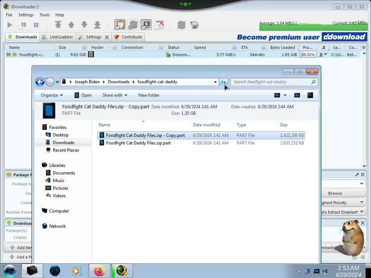Click the Open button in Explorer toolbar
371x278 pixels.
[x=83, y=95]
